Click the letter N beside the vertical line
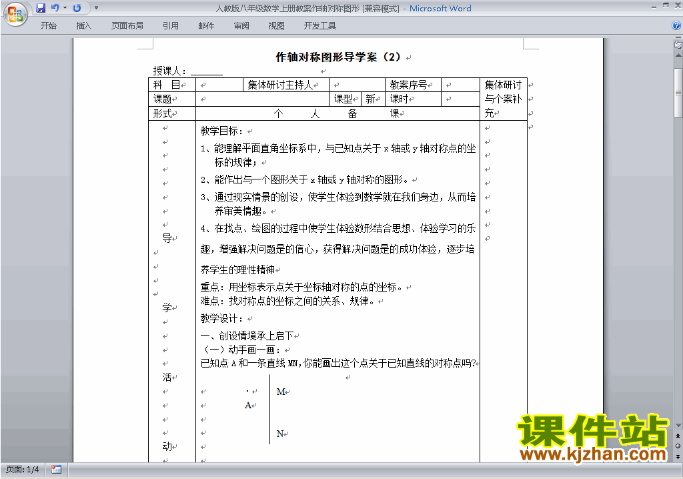 pyautogui.click(x=280, y=434)
